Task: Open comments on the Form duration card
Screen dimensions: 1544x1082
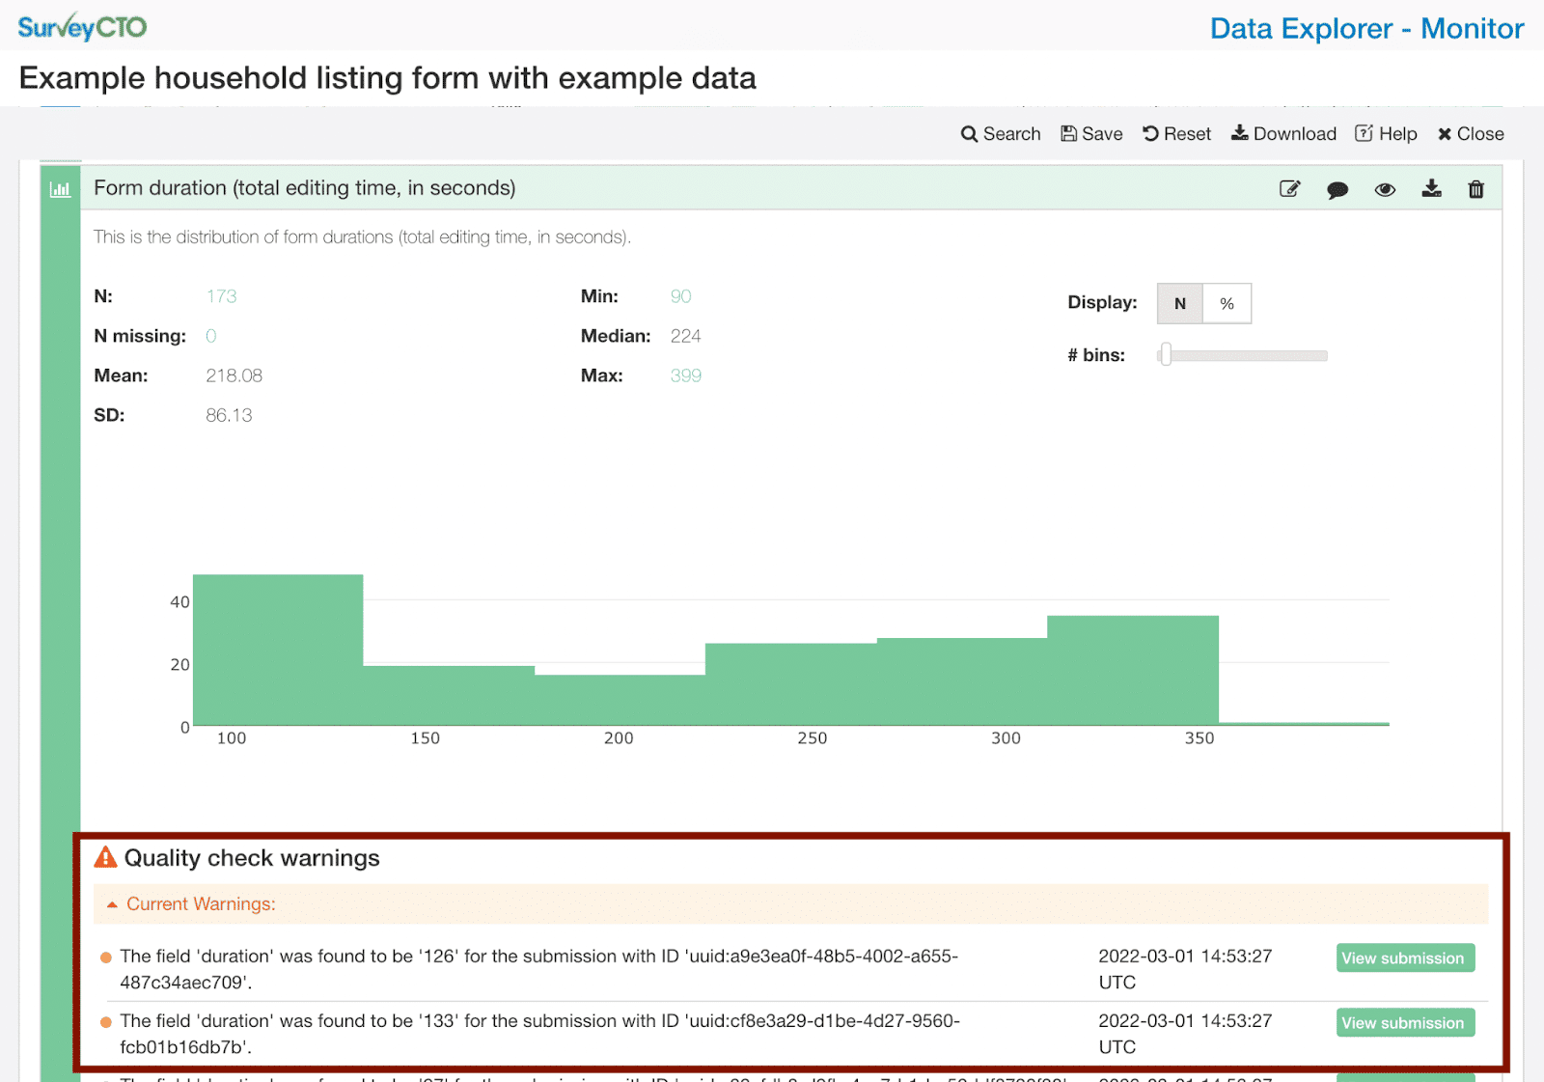Action: [x=1337, y=190]
